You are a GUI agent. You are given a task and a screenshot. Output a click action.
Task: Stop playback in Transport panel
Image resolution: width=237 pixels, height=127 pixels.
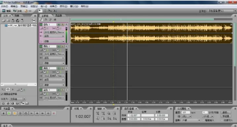pos(3,113)
